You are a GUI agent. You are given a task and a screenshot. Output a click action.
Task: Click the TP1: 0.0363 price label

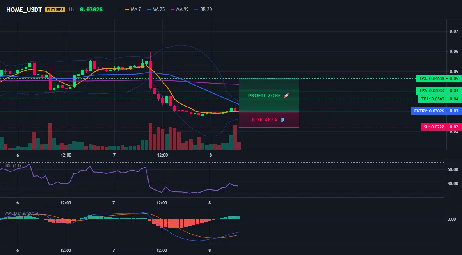[432, 99]
